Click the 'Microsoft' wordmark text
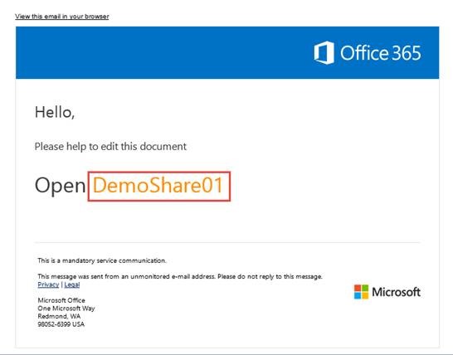The height and width of the screenshot is (355, 453). (x=396, y=292)
